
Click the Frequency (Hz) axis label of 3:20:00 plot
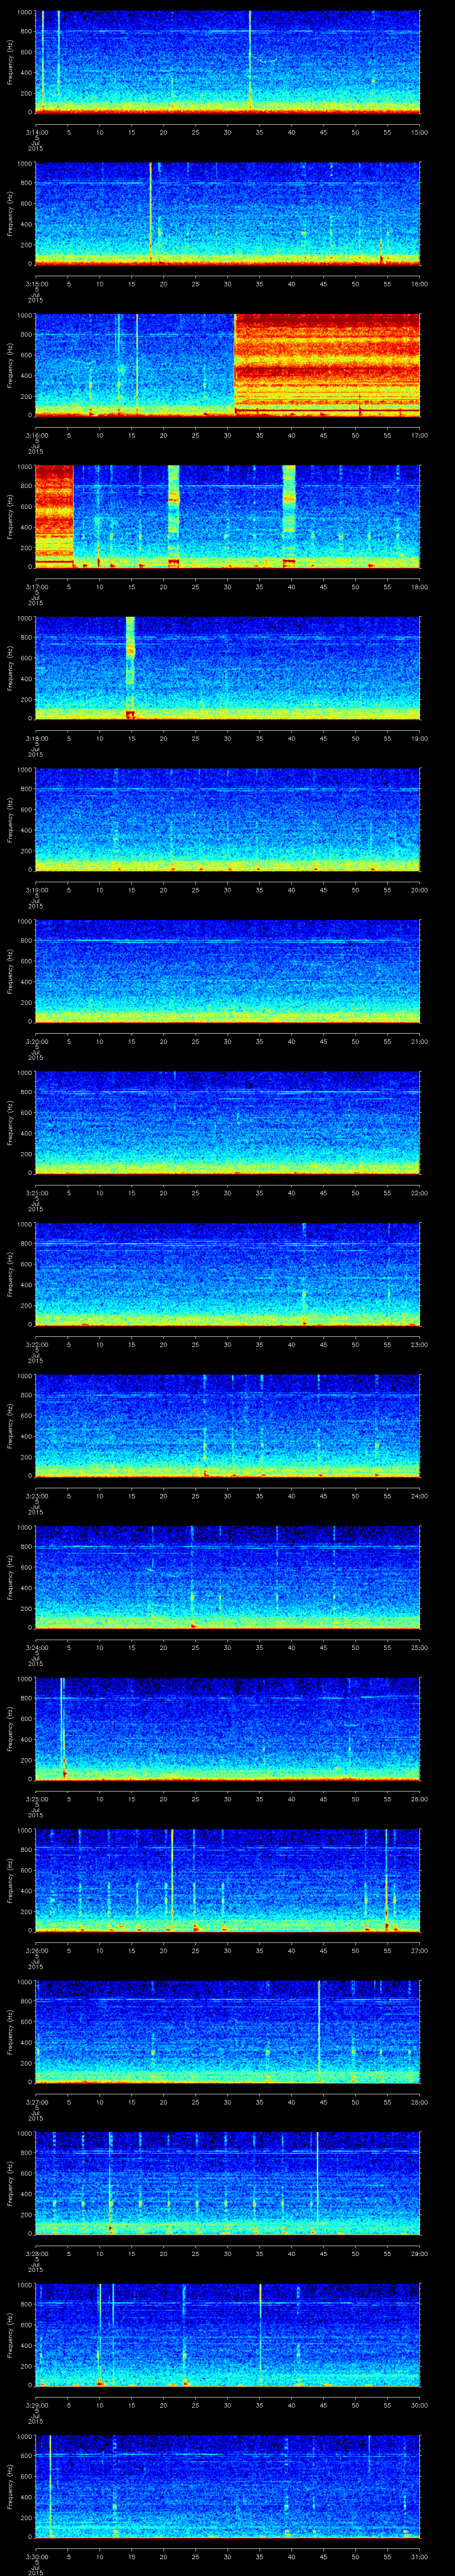coord(10,971)
